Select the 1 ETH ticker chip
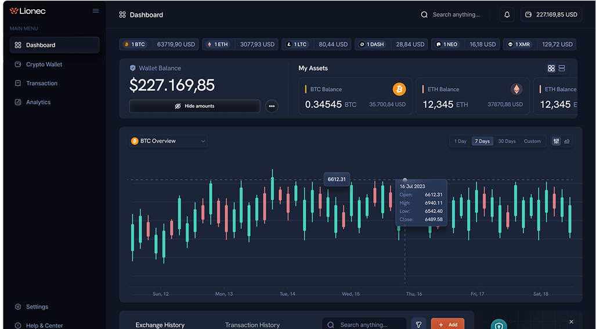The height and width of the screenshot is (329, 596). coord(240,45)
